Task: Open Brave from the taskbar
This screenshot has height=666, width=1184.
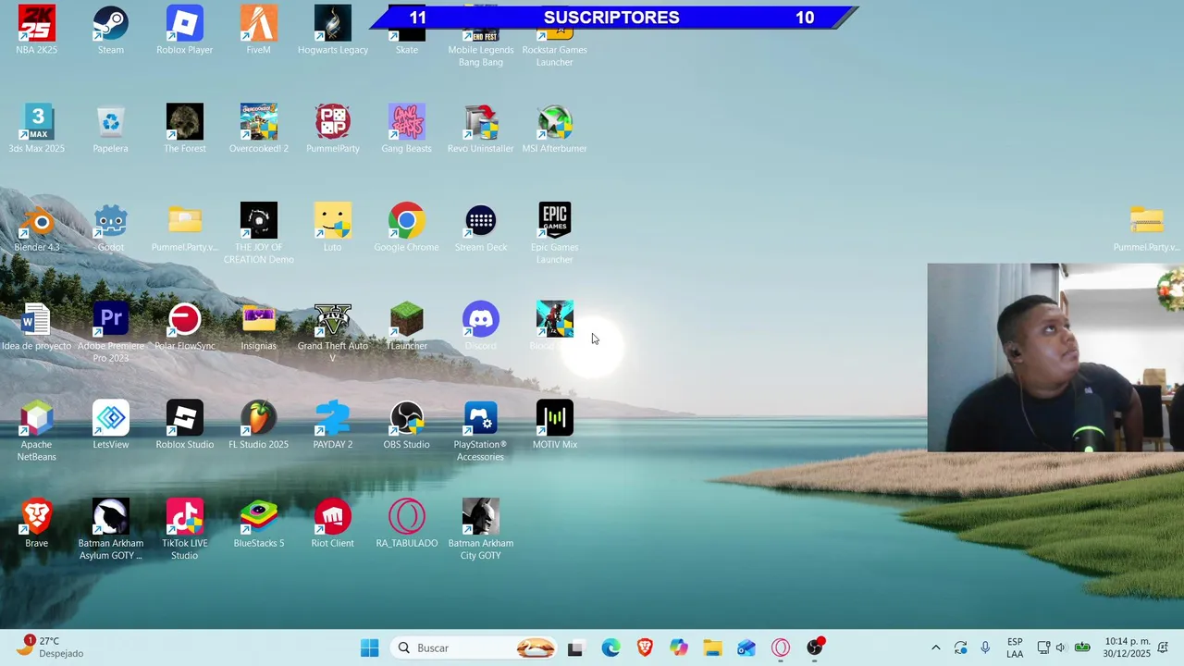Action: [x=645, y=647]
